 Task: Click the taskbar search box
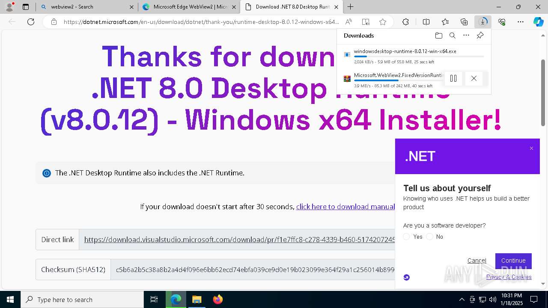tap(82, 299)
